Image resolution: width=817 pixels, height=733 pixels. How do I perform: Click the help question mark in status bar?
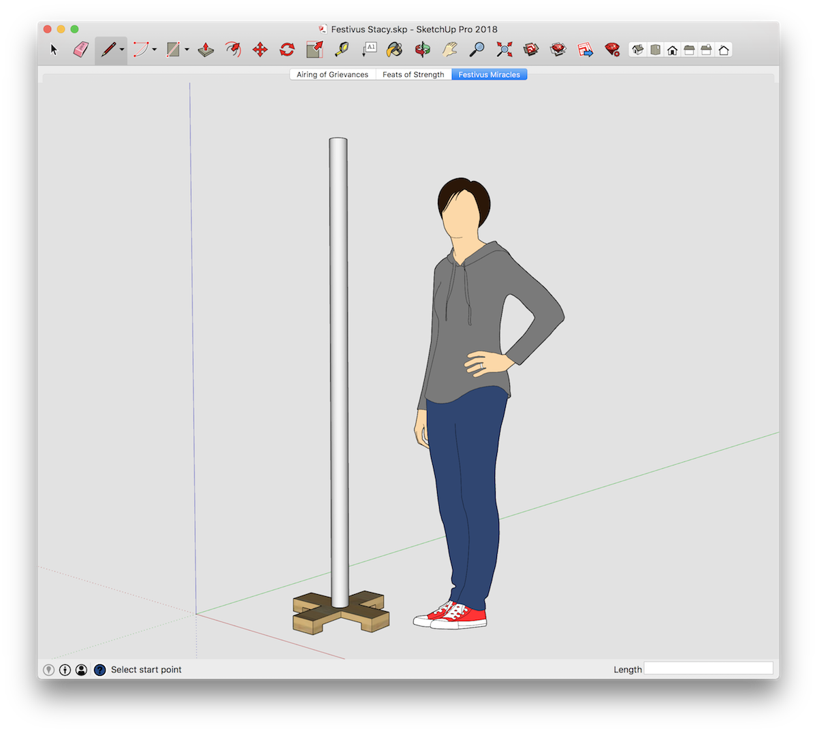click(x=99, y=669)
